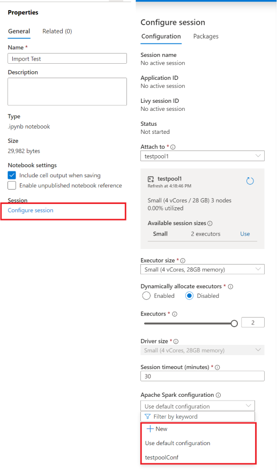This screenshot has width=277, height=475.
Task: Click the Configure session link
Action: click(31, 210)
